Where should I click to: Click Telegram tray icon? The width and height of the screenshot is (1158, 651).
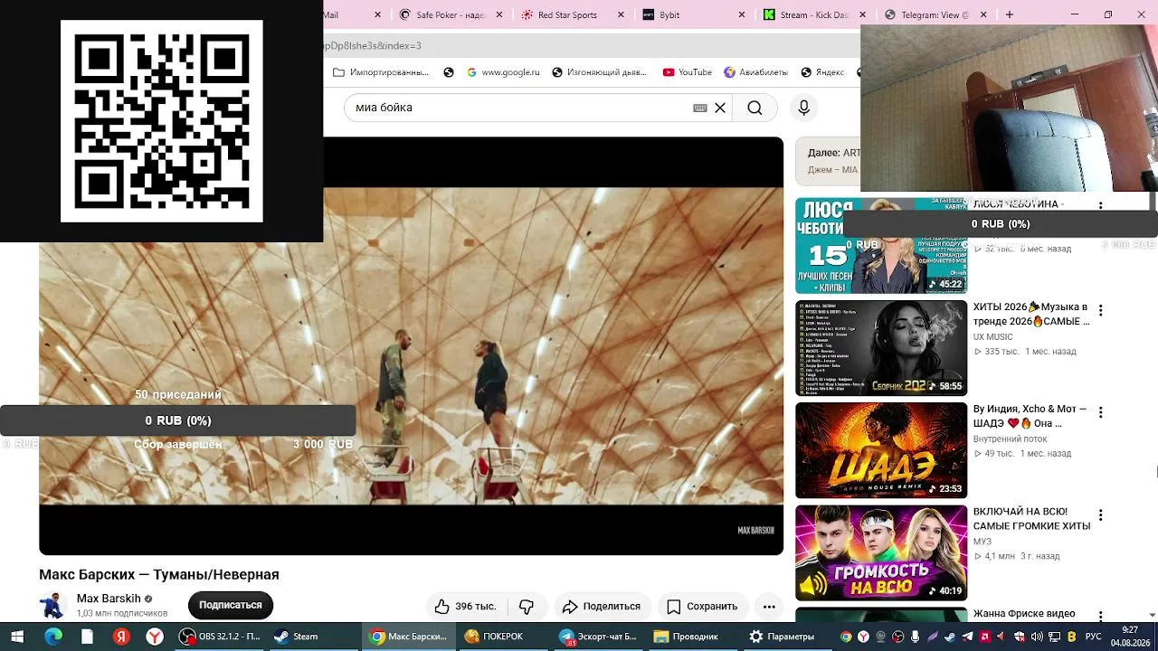coord(967,637)
